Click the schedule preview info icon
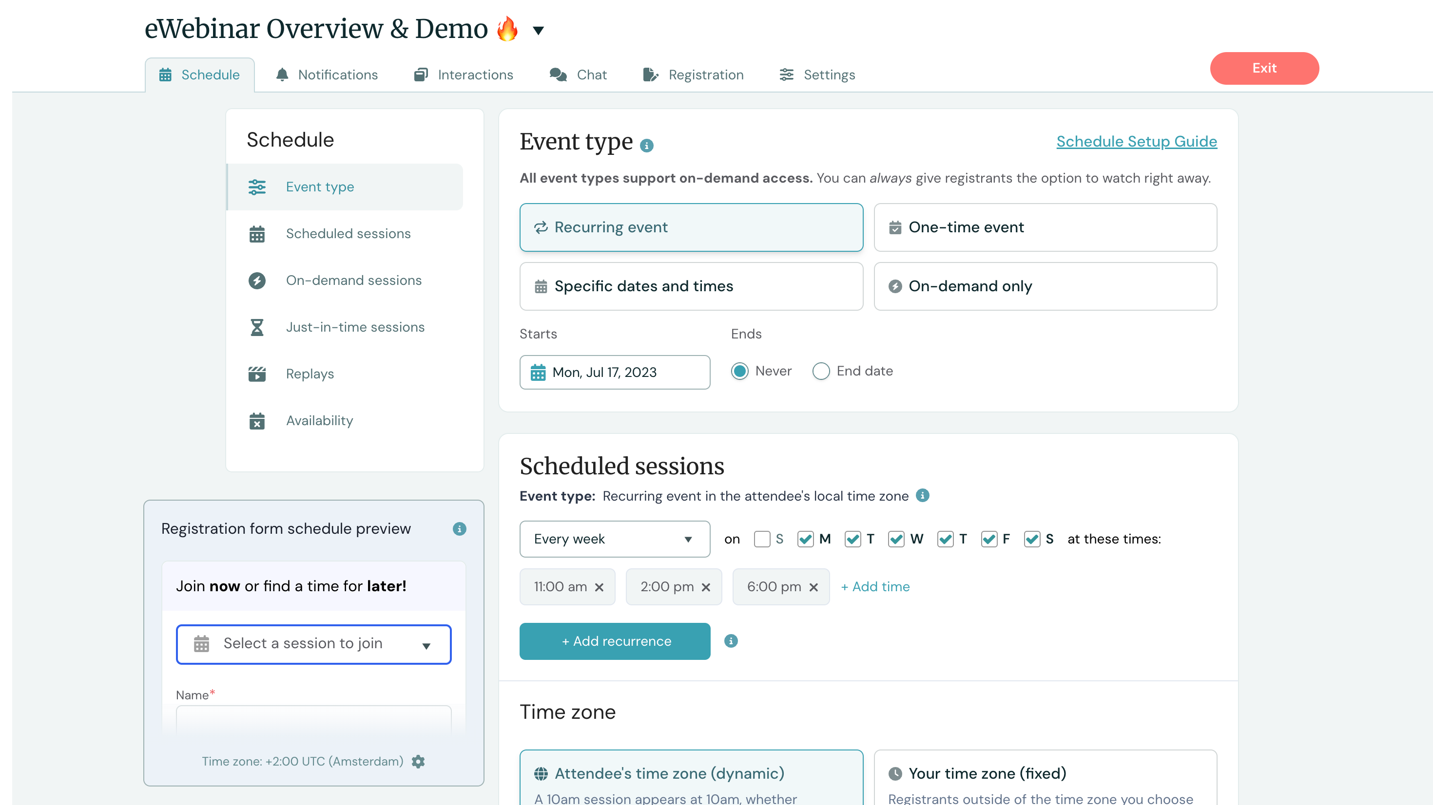 pyautogui.click(x=460, y=529)
